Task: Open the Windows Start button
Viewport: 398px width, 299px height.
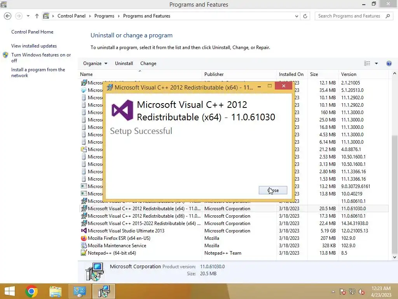Action: tap(10, 291)
